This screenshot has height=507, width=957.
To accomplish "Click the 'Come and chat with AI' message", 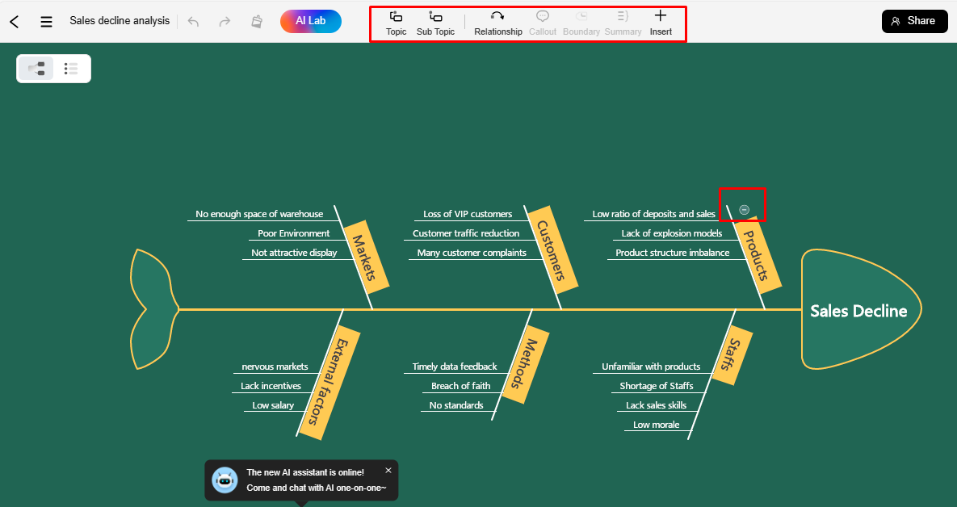I will pos(316,488).
